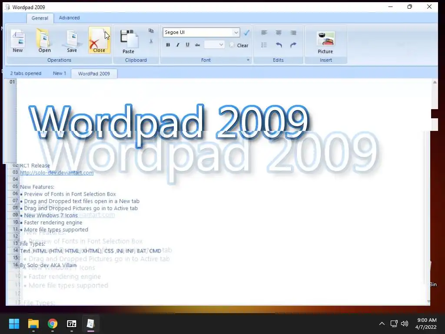The image size is (445, 334).
Task: Center align text
Action: (x=279, y=33)
